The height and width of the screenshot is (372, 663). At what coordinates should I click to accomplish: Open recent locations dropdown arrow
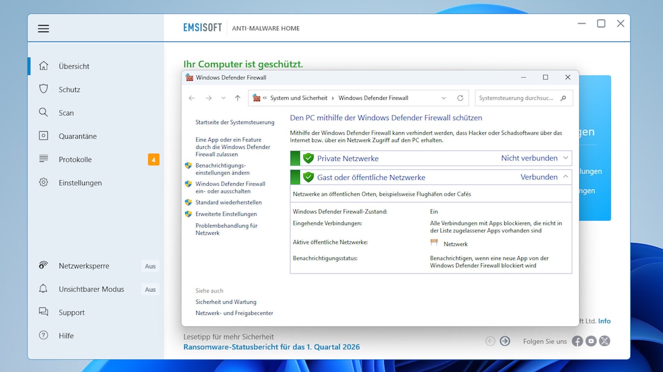point(223,98)
